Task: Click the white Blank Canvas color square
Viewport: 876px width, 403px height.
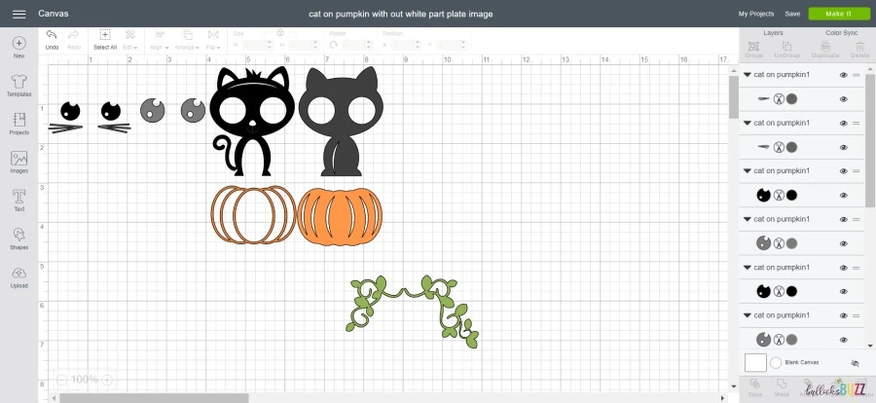Action: click(x=755, y=363)
